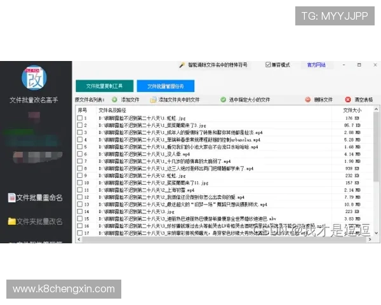Check the checkbox for row 9
Image resolution: width=381 pixels, height=305 pixels.
[80, 175]
